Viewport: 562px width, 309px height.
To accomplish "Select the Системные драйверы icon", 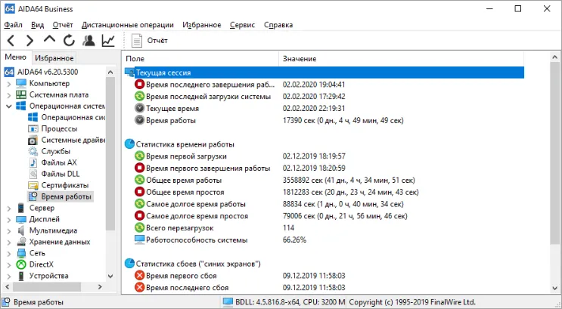I will click(x=33, y=140).
